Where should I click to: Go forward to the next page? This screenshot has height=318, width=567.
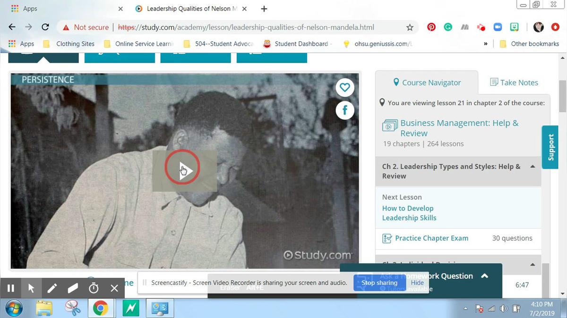(29, 27)
